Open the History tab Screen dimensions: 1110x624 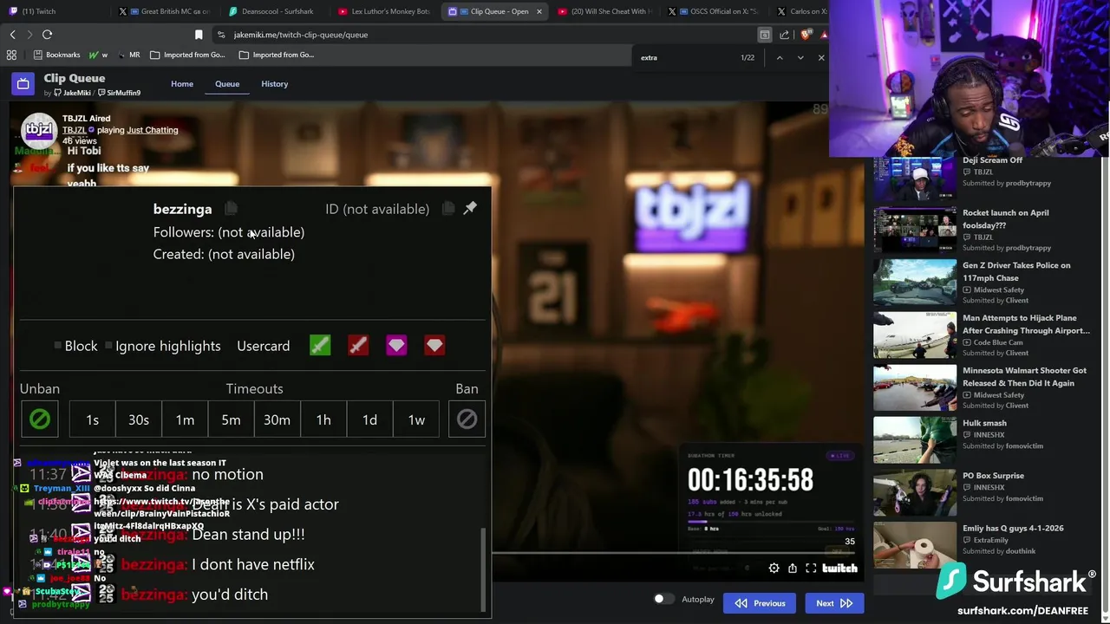[275, 84]
